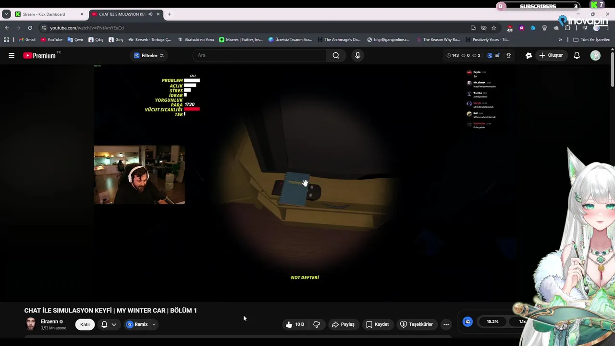The width and height of the screenshot is (615, 346).
Task: Save the video with Kaydet
Action: click(x=378, y=324)
